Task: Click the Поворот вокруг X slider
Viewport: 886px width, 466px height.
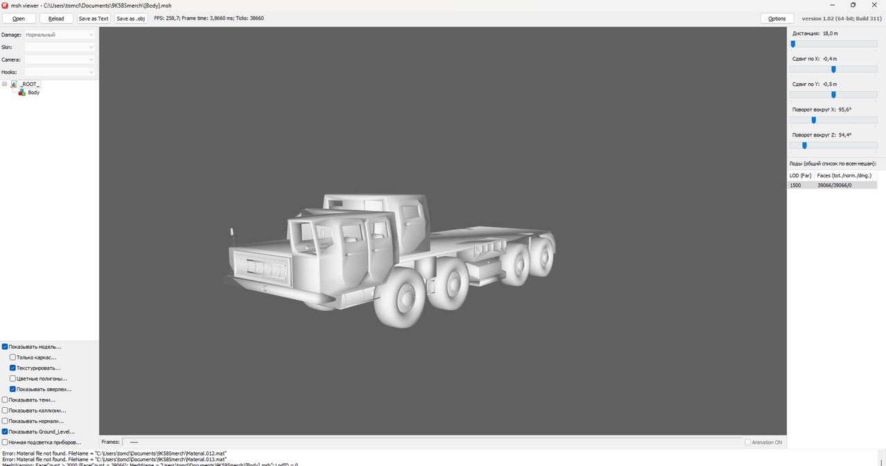Action: (833, 120)
